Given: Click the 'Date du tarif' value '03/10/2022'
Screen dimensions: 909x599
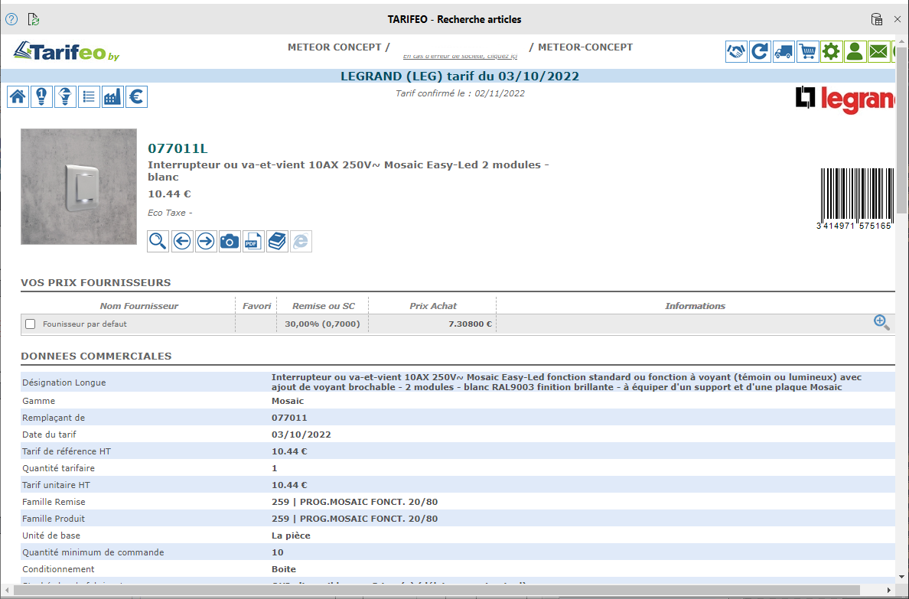Looking at the screenshot, I should point(301,435).
